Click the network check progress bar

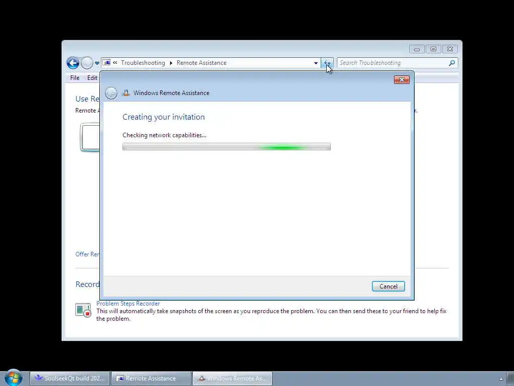coord(226,147)
